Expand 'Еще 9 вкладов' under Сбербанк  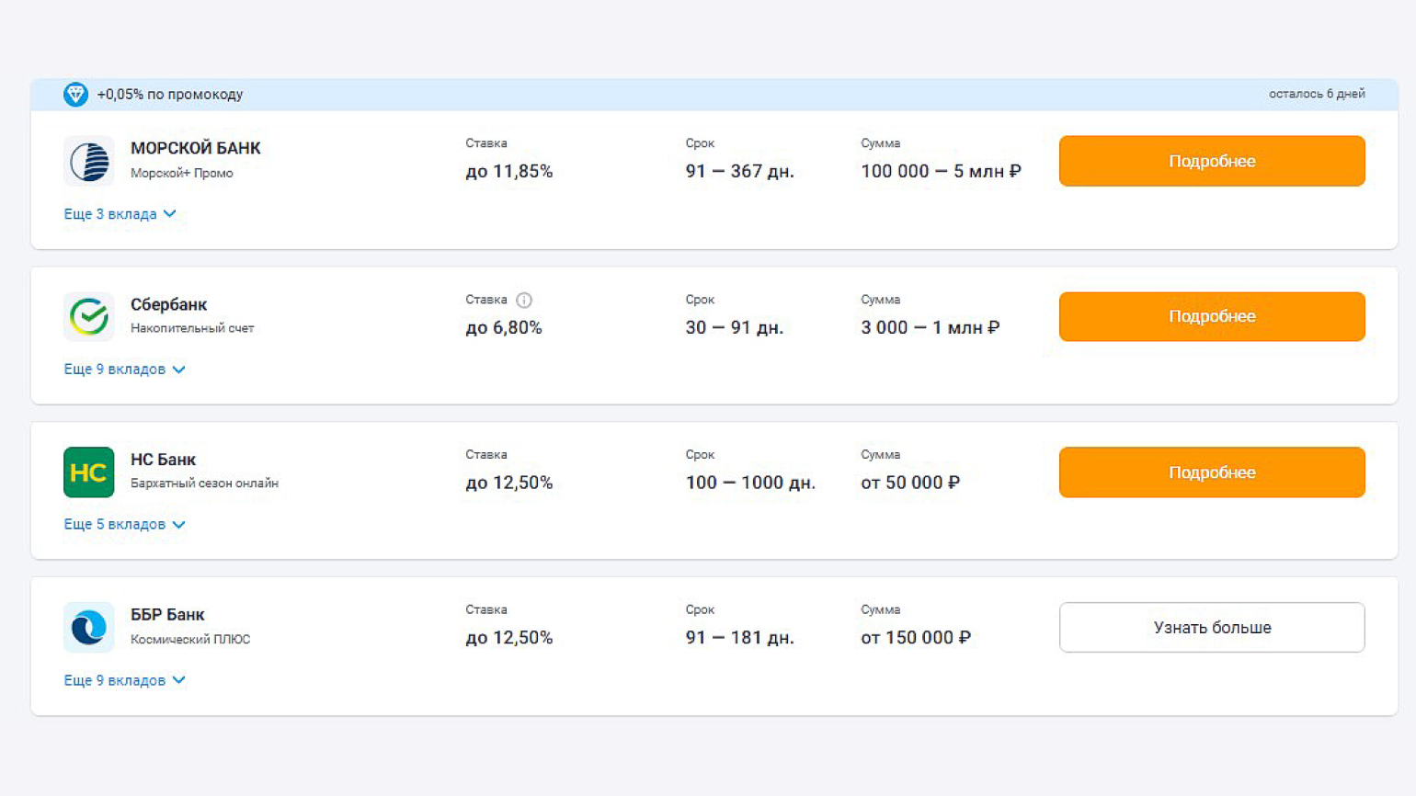click(x=124, y=370)
